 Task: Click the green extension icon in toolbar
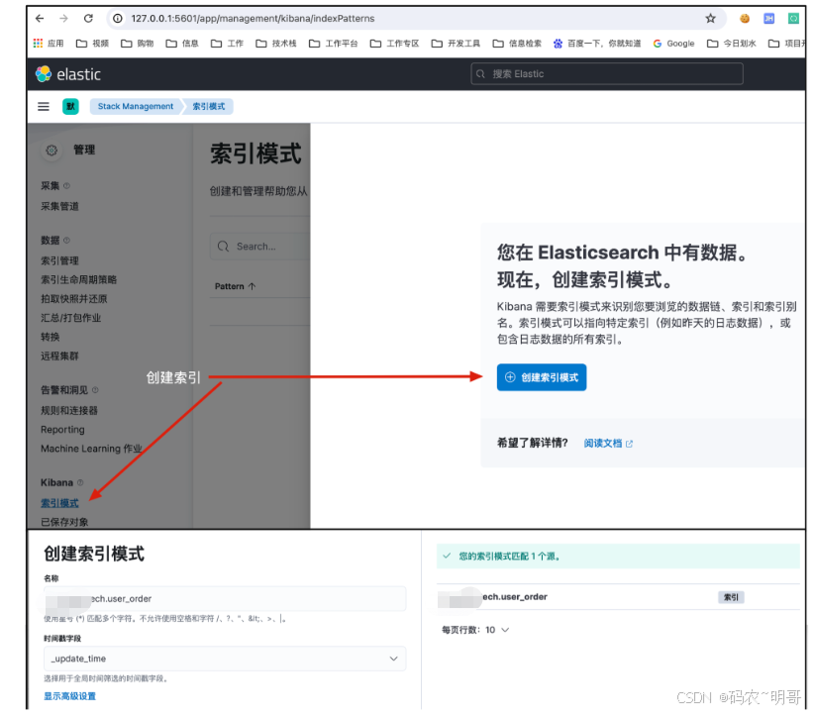point(793,19)
